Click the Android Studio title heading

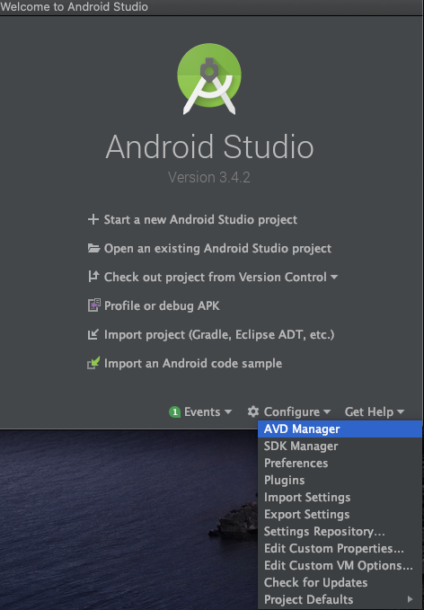coord(209,146)
